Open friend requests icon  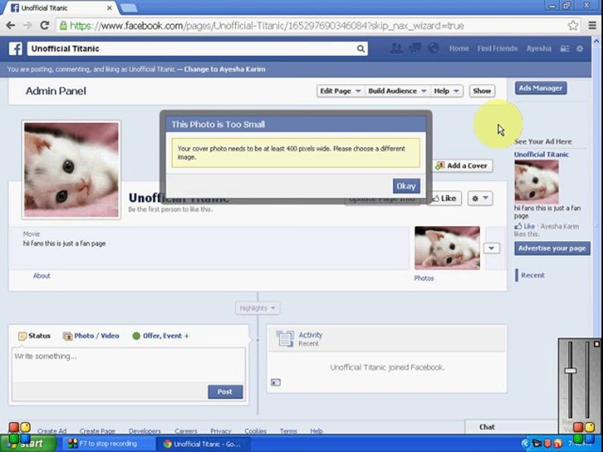coord(396,48)
